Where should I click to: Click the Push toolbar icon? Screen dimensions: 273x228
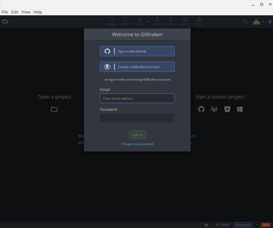coord(157,21)
